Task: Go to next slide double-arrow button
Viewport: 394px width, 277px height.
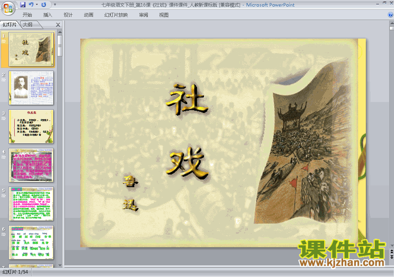Action: pyautogui.click(x=392, y=257)
